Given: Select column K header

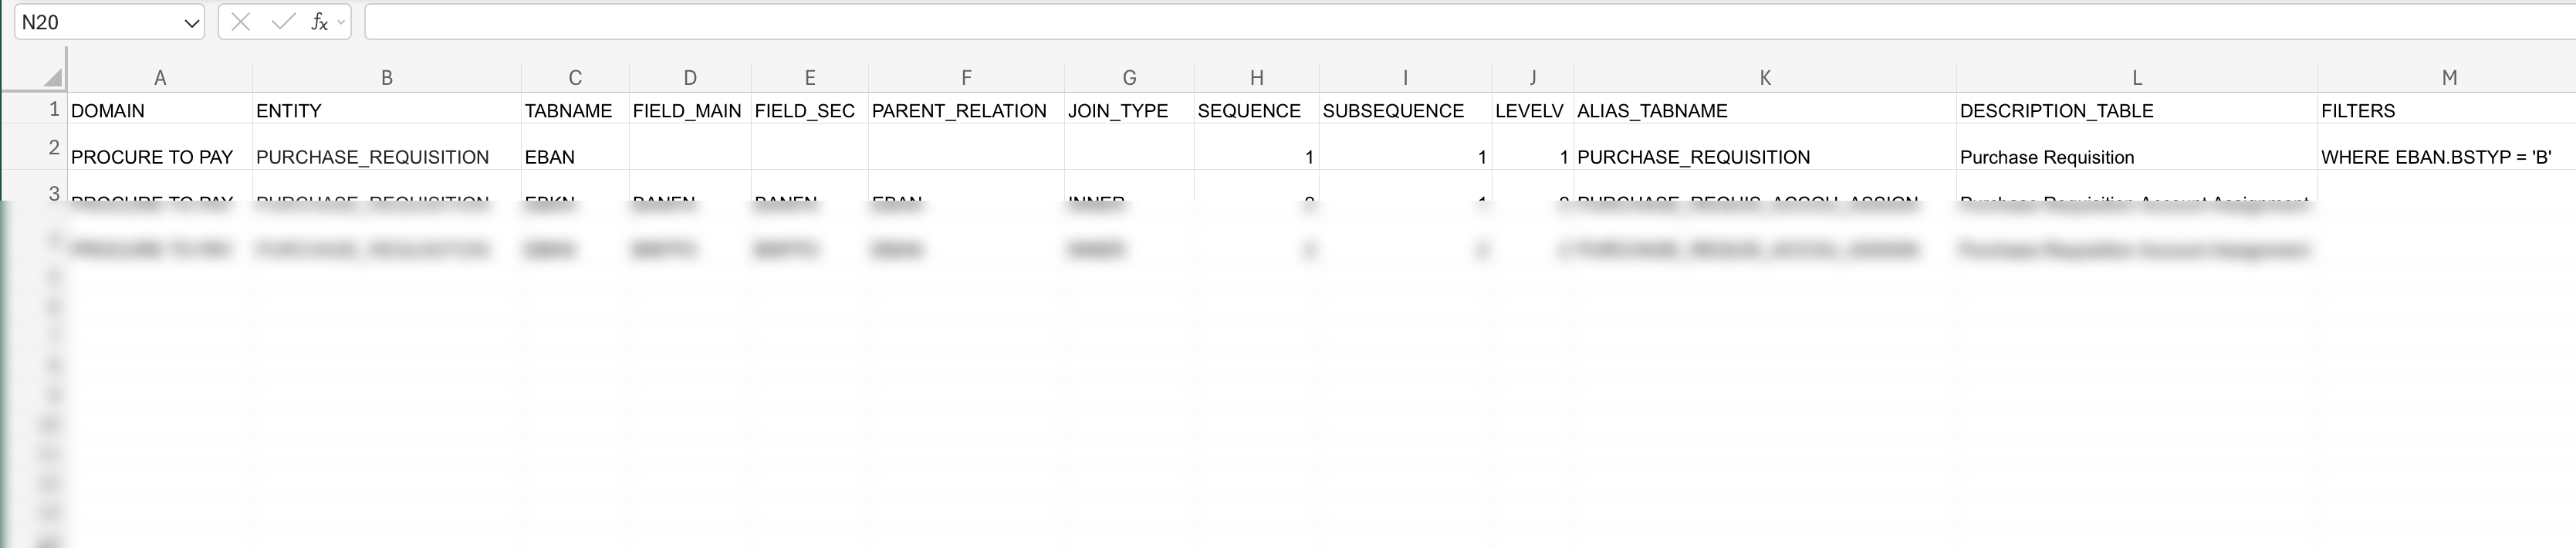Looking at the screenshot, I should point(1765,78).
